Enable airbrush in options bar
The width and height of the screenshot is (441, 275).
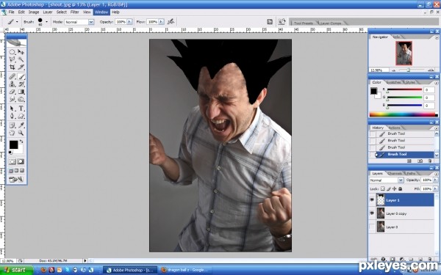click(171, 21)
